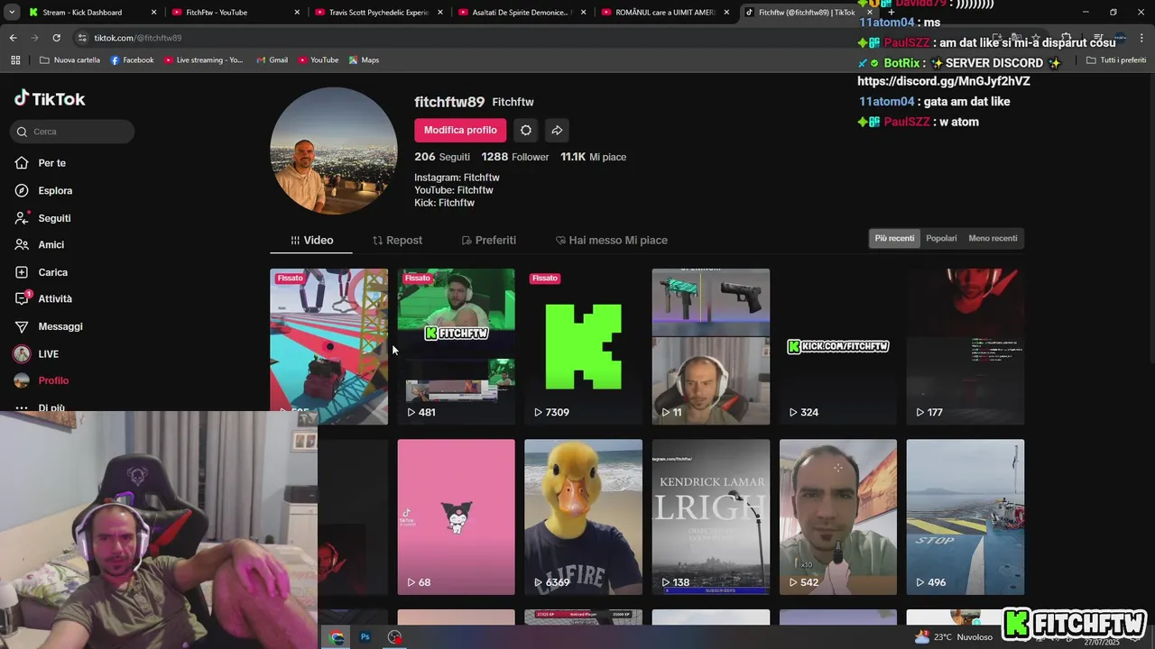This screenshot has width=1155, height=649.
Task: Click the Cerca search field
Action: pyautogui.click(x=73, y=132)
